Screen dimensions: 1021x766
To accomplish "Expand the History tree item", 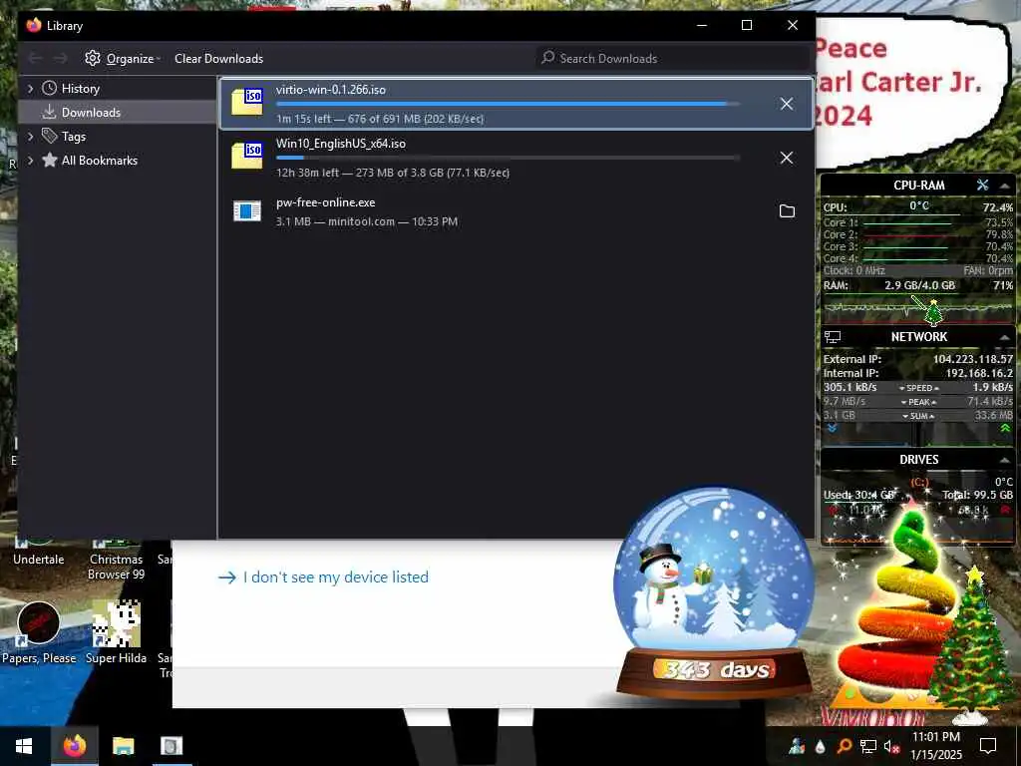I will coord(30,88).
